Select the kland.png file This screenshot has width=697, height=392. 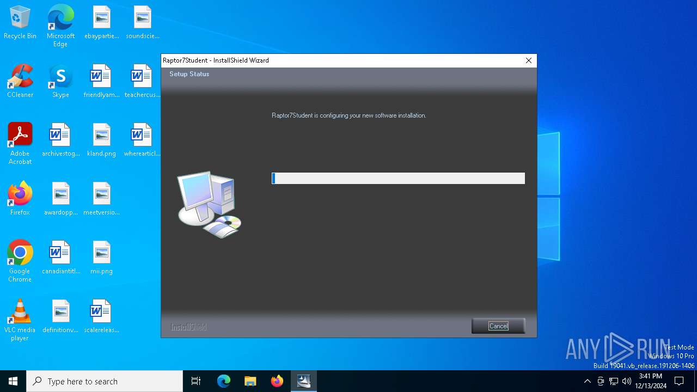101,140
